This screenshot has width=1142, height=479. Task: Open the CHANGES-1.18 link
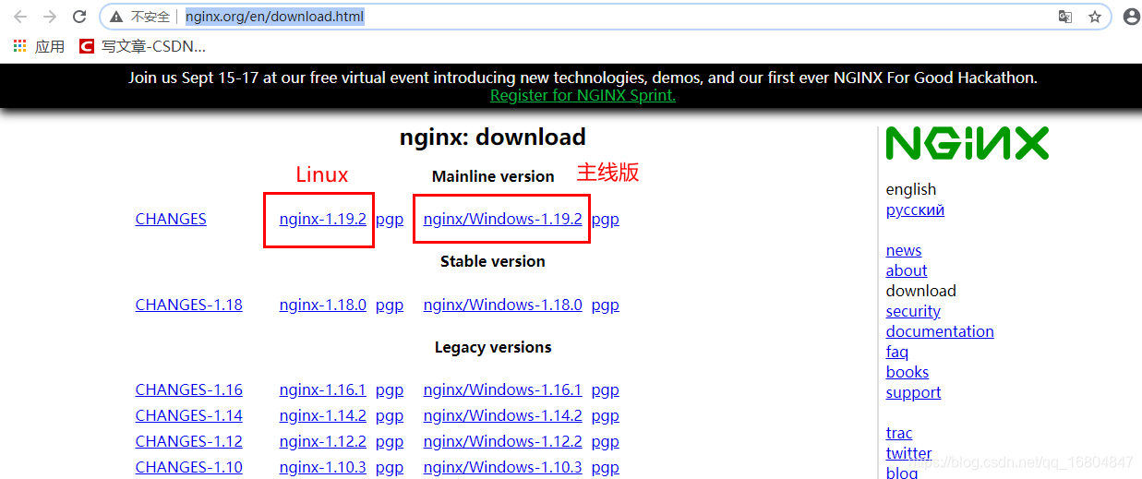pyautogui.click(x=188, y=305)
